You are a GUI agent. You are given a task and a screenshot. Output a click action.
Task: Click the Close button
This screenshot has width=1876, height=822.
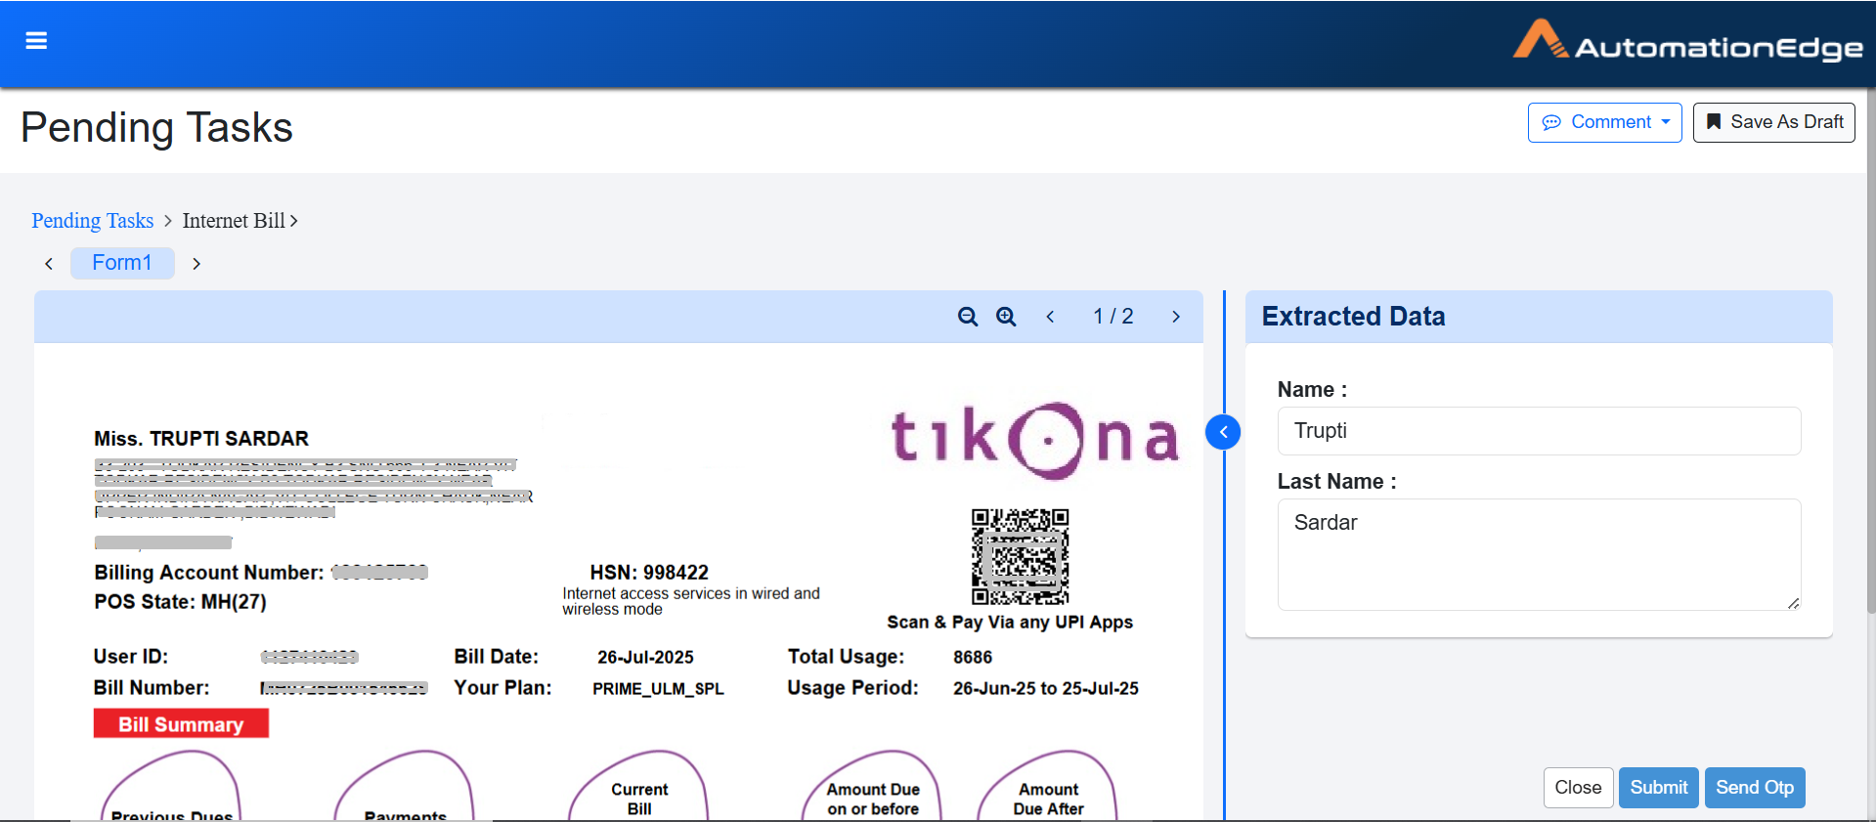(1578, 788)
